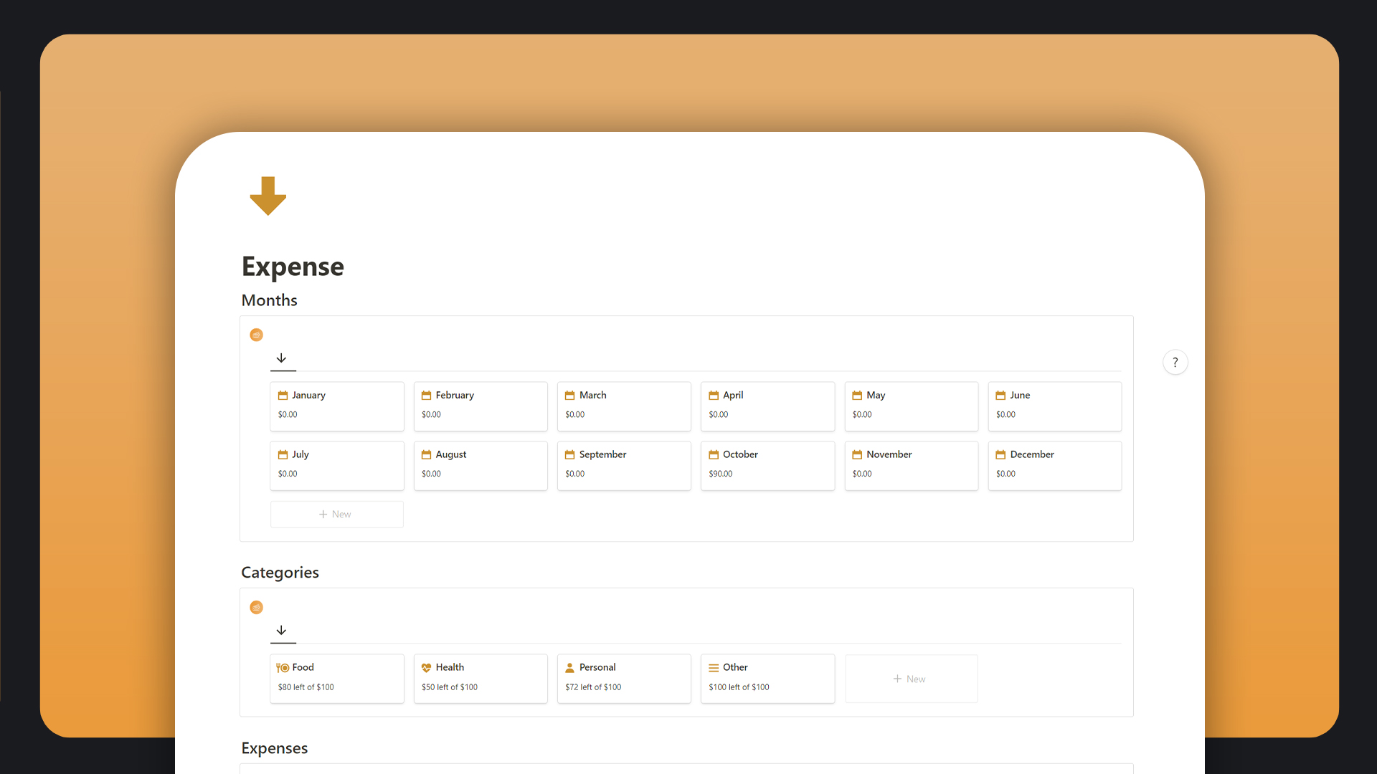Click the $72 left of $100 text
Viewport: 1377px width, 774px height.
pyautogui.click(x=593, y=687)
